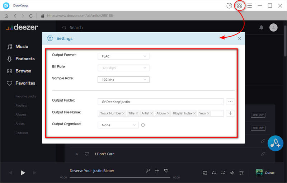Open Output Organized dropdown showing None
Viewport: 287px width, 183px height.
[x=118, y=125]
